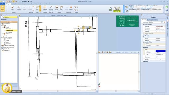Click the first icon in 3D view toolbar
The height and width of the screenshot is (95, 169).
[x=99, y=52]
